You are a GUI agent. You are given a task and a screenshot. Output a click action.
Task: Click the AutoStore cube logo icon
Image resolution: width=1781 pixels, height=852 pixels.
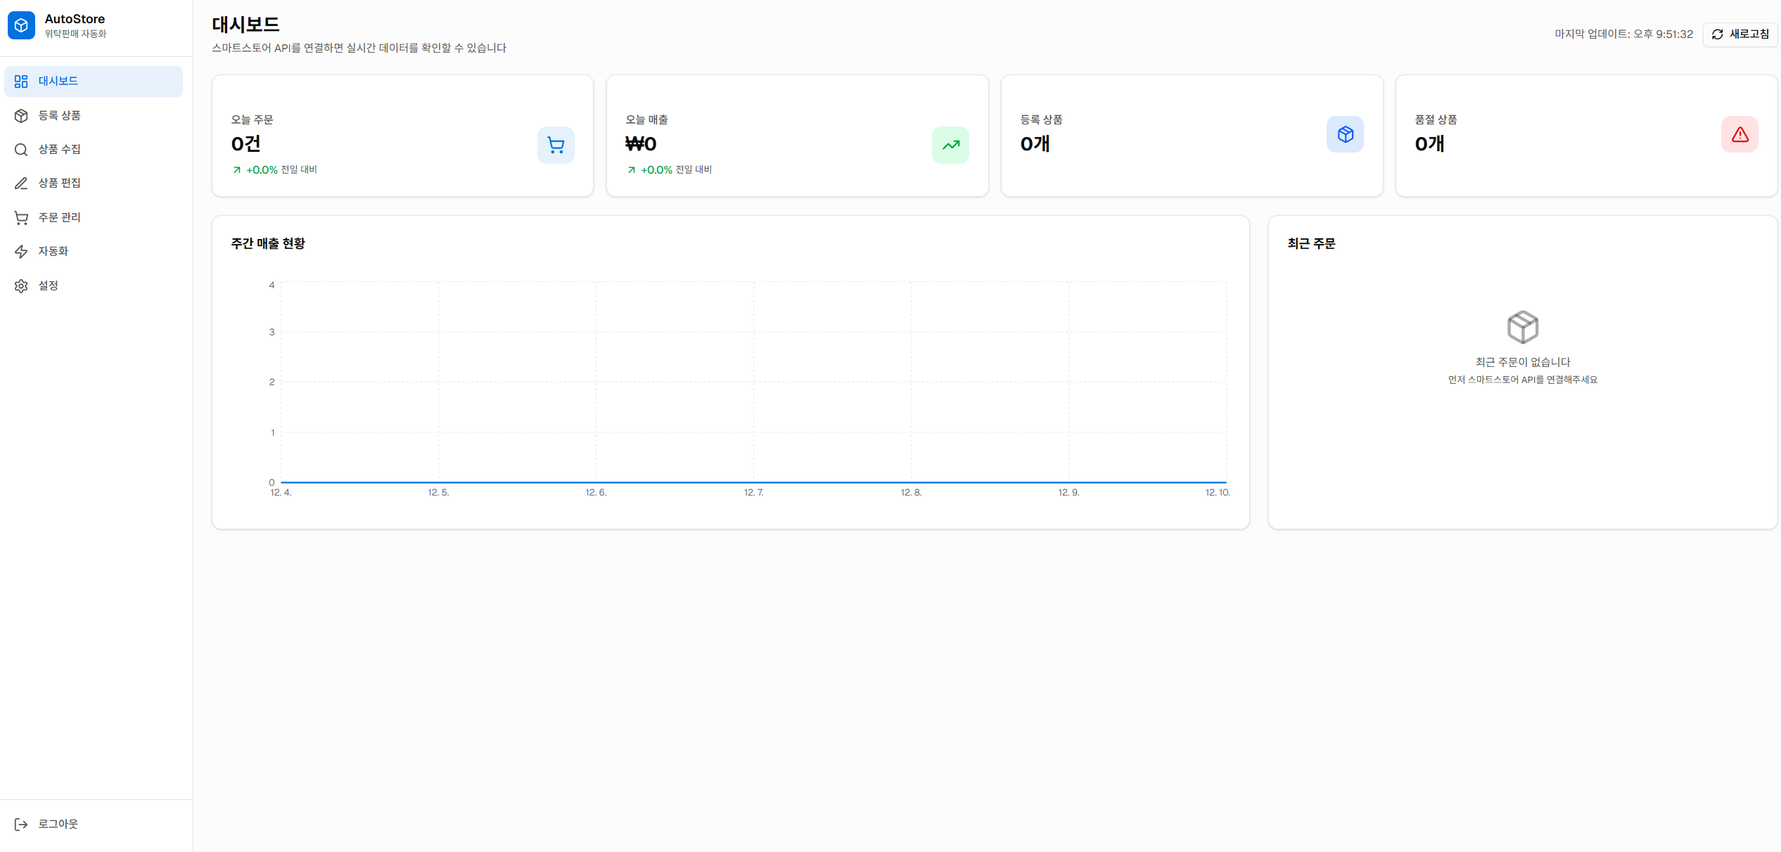tap(21, 25)
